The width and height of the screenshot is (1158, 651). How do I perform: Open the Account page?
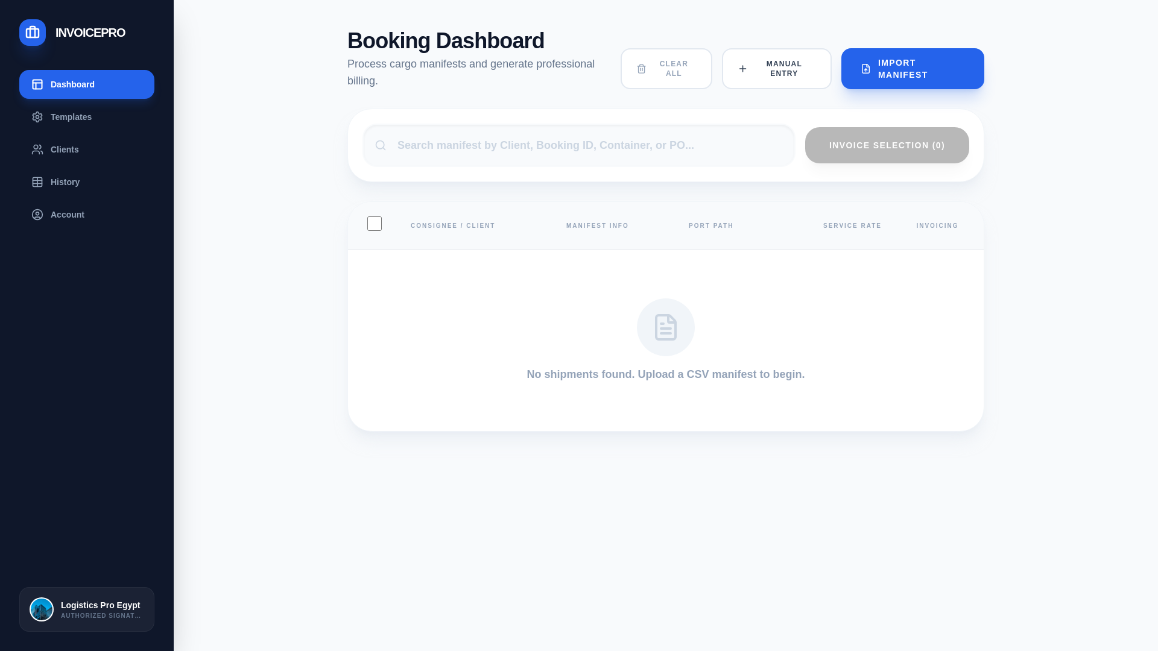click(87, 215)
